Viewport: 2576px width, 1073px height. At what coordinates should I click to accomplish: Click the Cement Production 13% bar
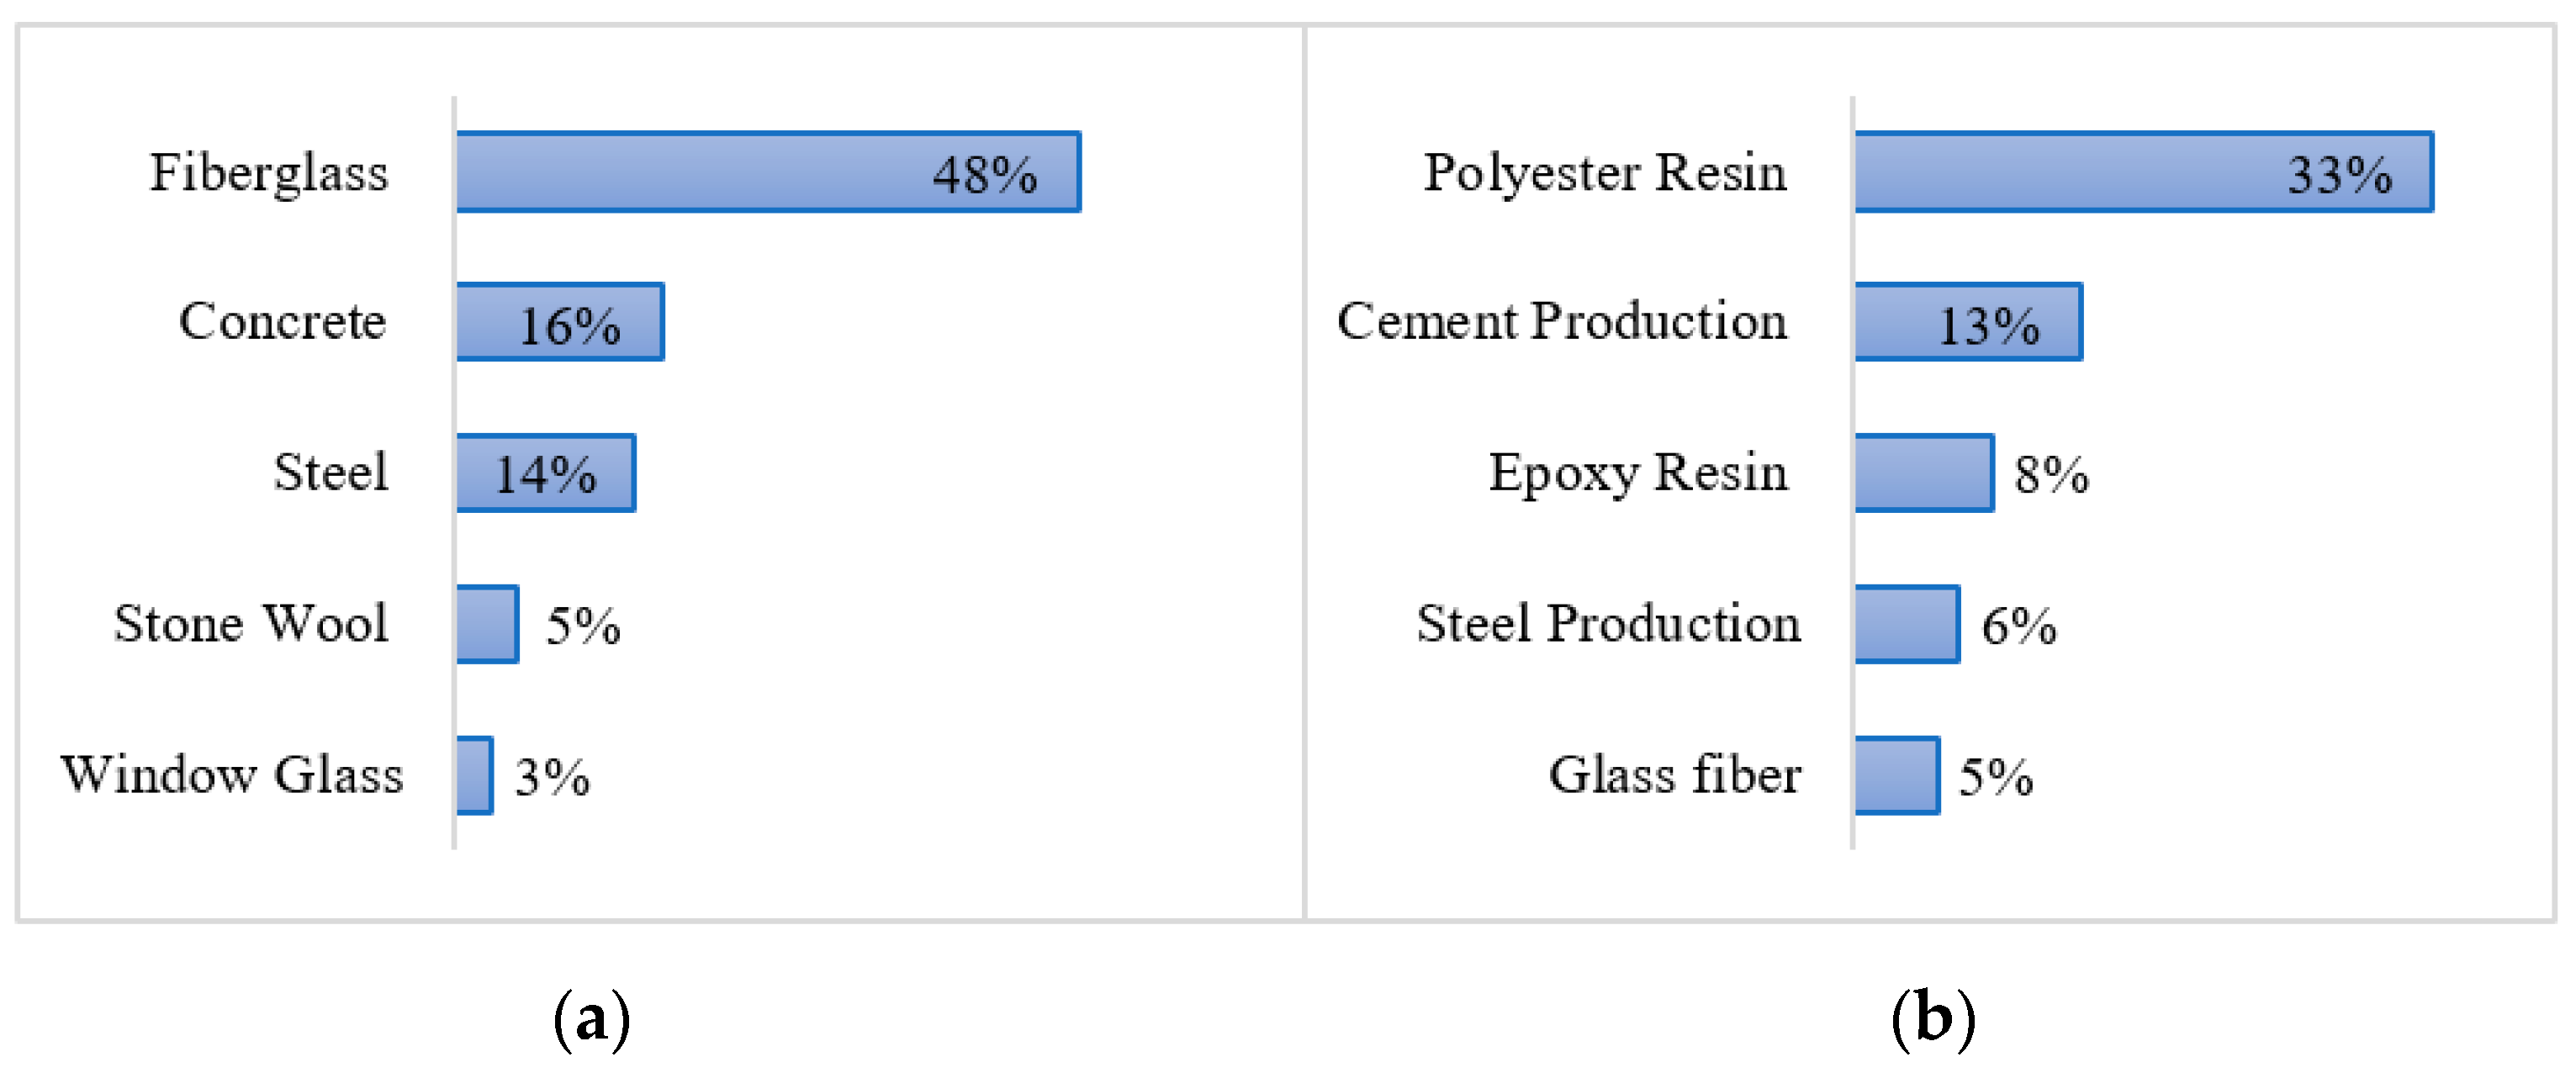pyautogui.click(x=1968, y=322)
